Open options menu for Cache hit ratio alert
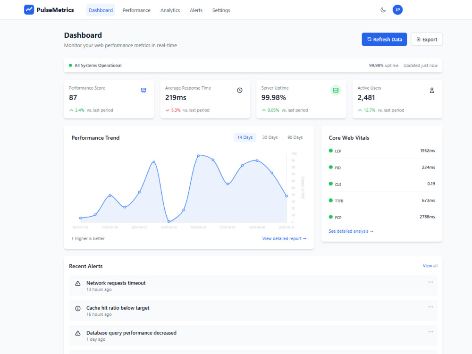The width and height of the screenshot is (472, 354). (431, 307)
